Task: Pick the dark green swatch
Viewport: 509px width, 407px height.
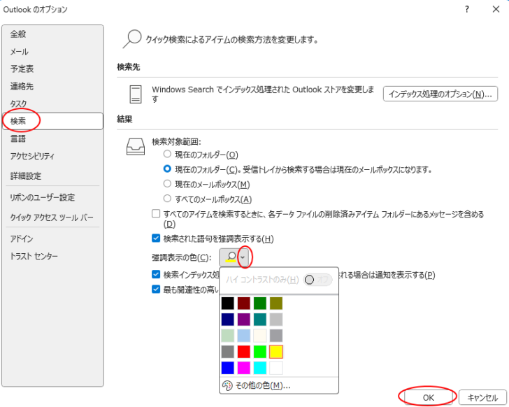Action: point(260,304)
